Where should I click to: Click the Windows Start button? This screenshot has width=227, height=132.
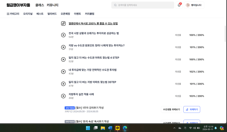tap(88, 128)
